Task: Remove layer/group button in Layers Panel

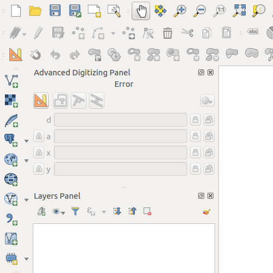Action: coord(147,211)
